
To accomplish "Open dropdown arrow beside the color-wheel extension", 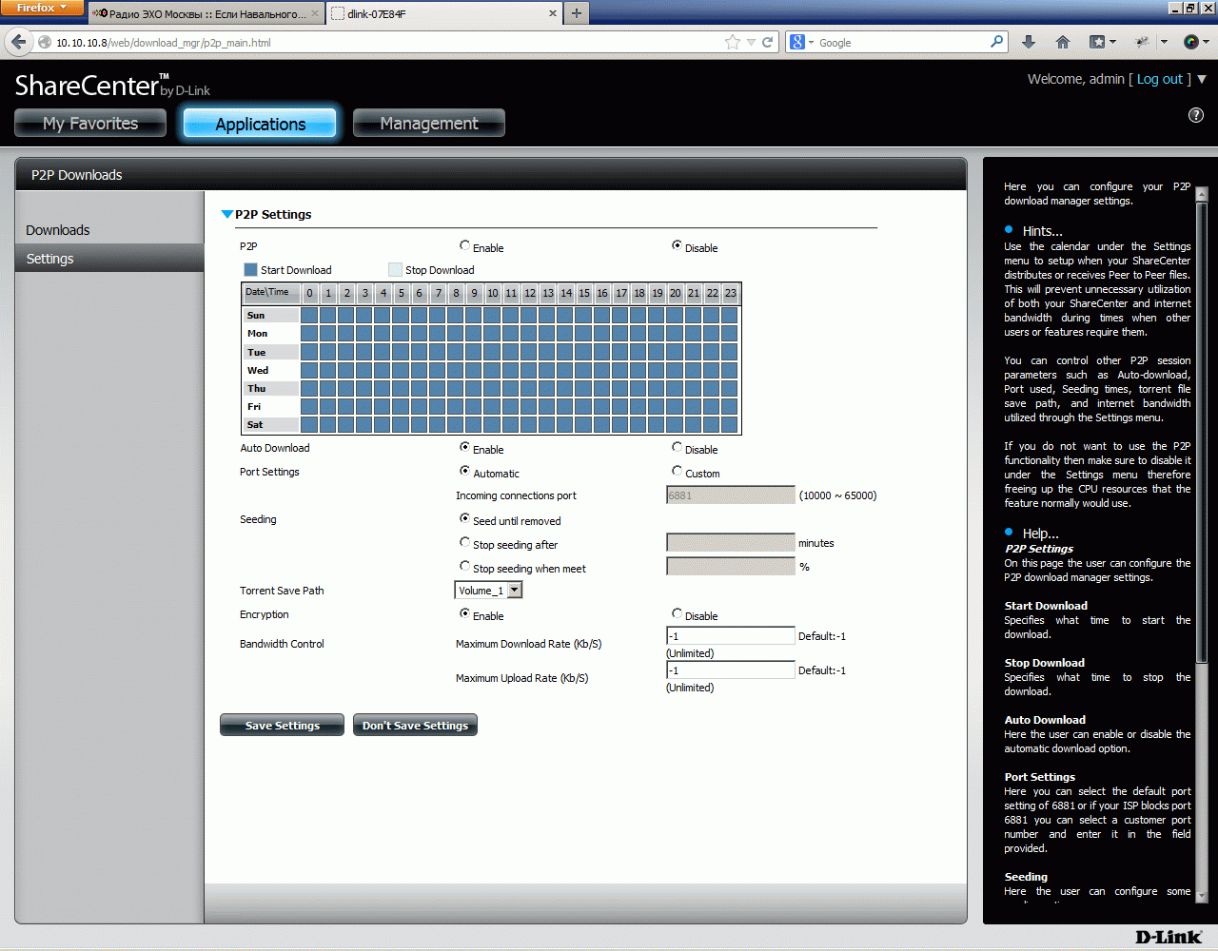I will [1206, 42].
